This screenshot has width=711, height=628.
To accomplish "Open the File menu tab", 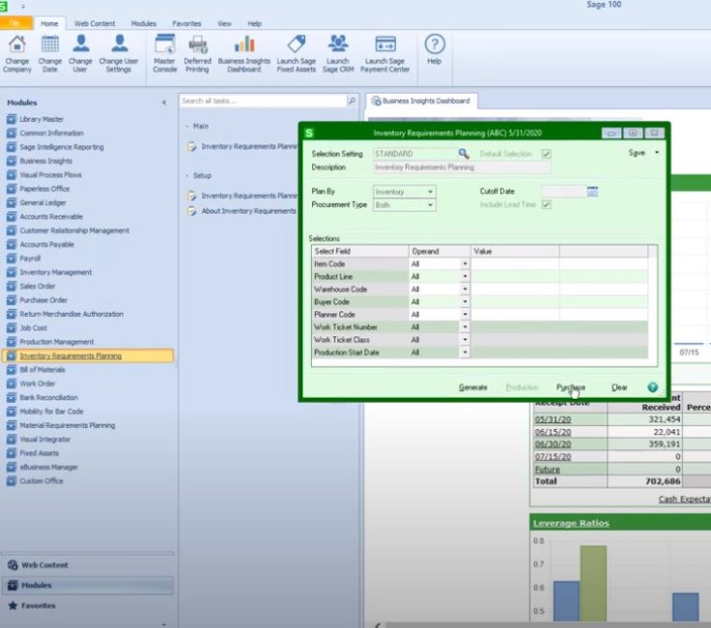I will point(15,23).
